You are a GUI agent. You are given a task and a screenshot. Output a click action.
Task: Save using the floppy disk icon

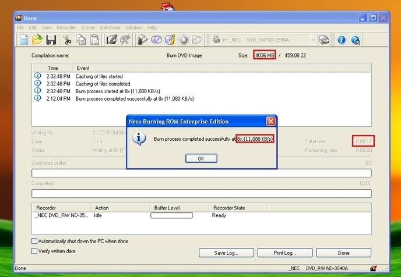51,40
